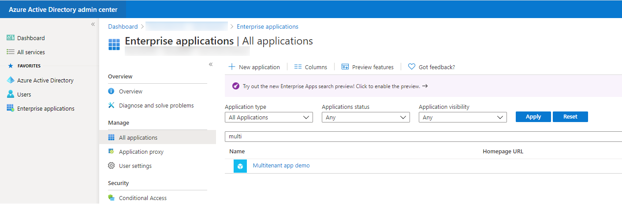The width and height of the screenshot is (622, 204).
Task: Click the Application proxy icon
Action: click(x=111, y=152)
